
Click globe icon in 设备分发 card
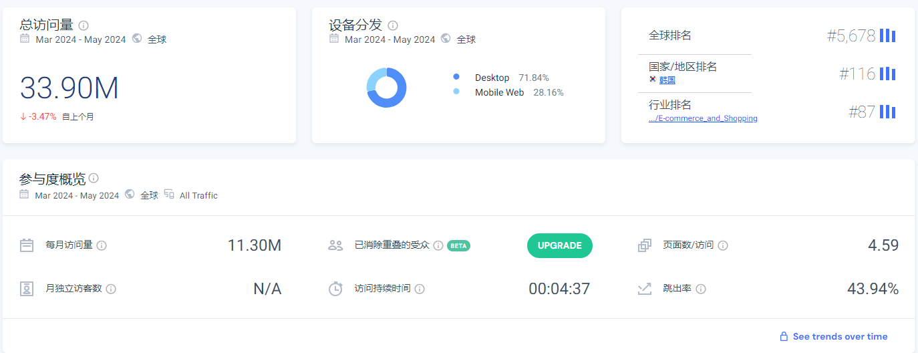tap(446, 39)
